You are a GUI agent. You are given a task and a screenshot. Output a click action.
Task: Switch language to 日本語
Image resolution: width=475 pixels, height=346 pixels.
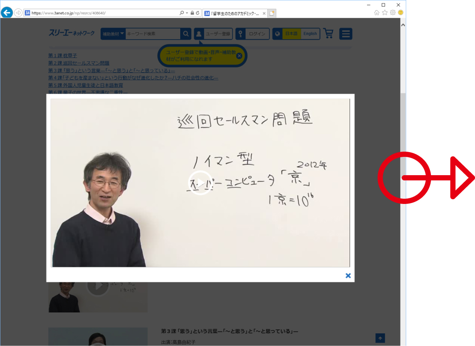(x=291, y=34)
